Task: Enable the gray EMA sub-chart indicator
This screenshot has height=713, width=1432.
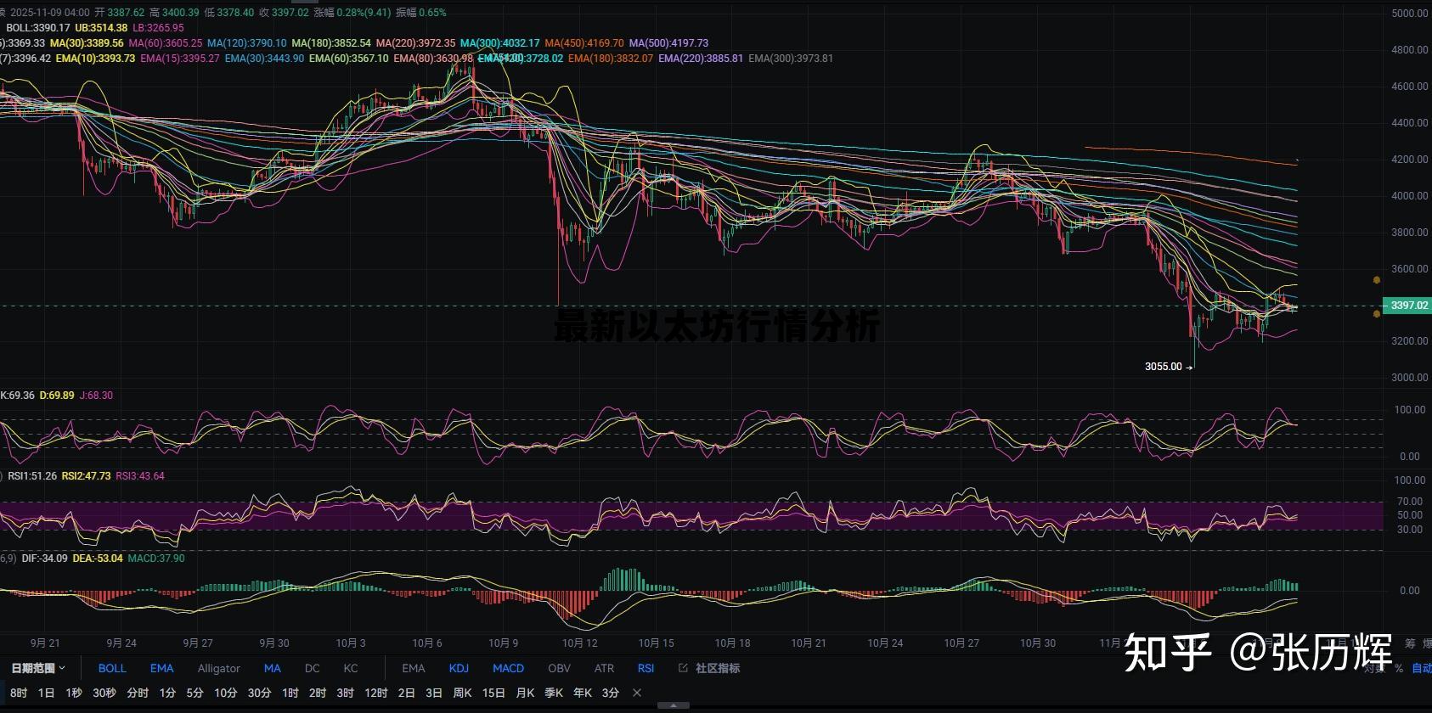Action: 414,668
